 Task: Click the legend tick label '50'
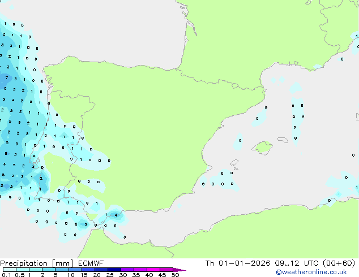click(x=175, y=275)
